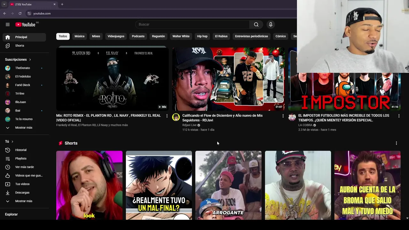Open options menu for EL IMPOSTOR FUTBOLERO video
Screen dimensions: 409x230
pos(399,116)
